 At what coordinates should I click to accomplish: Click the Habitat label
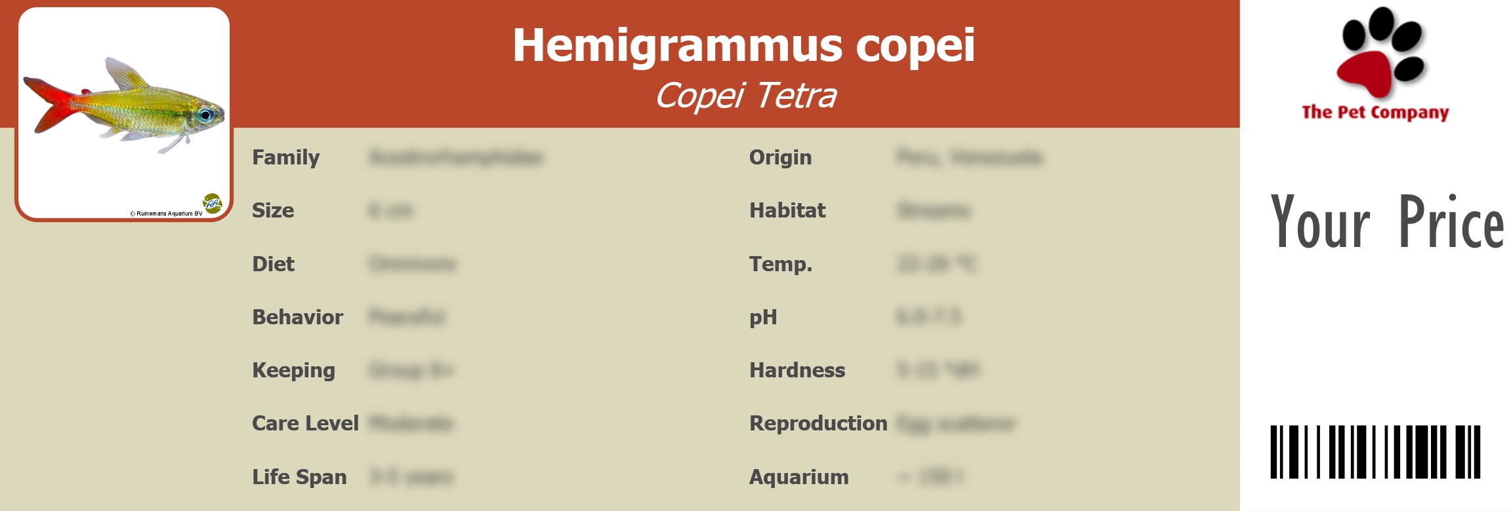coord(787,210)
